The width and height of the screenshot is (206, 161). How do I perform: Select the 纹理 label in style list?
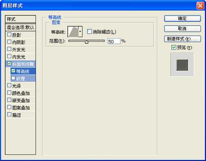pyautogui.click(x=21, y=79)
